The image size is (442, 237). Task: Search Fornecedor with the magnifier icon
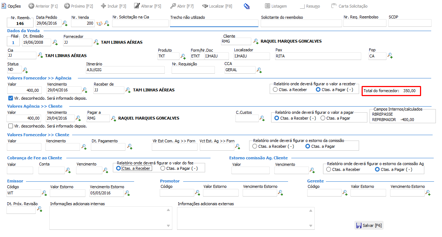tap(96, 42)
